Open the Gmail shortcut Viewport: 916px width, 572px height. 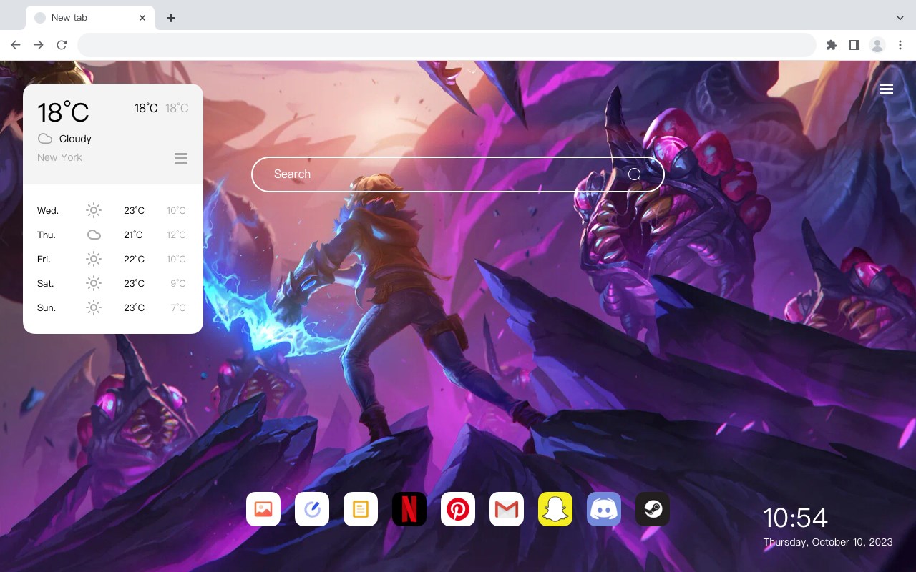pyautogui.click(x=507, y=509)
